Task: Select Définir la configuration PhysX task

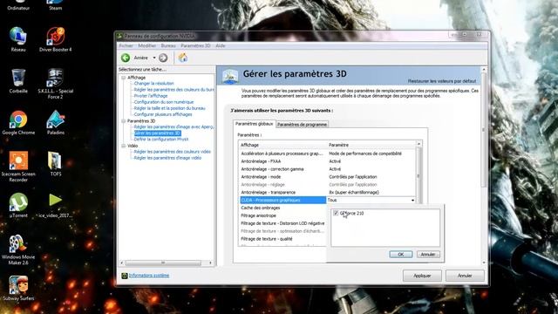Action: point(161,140)
